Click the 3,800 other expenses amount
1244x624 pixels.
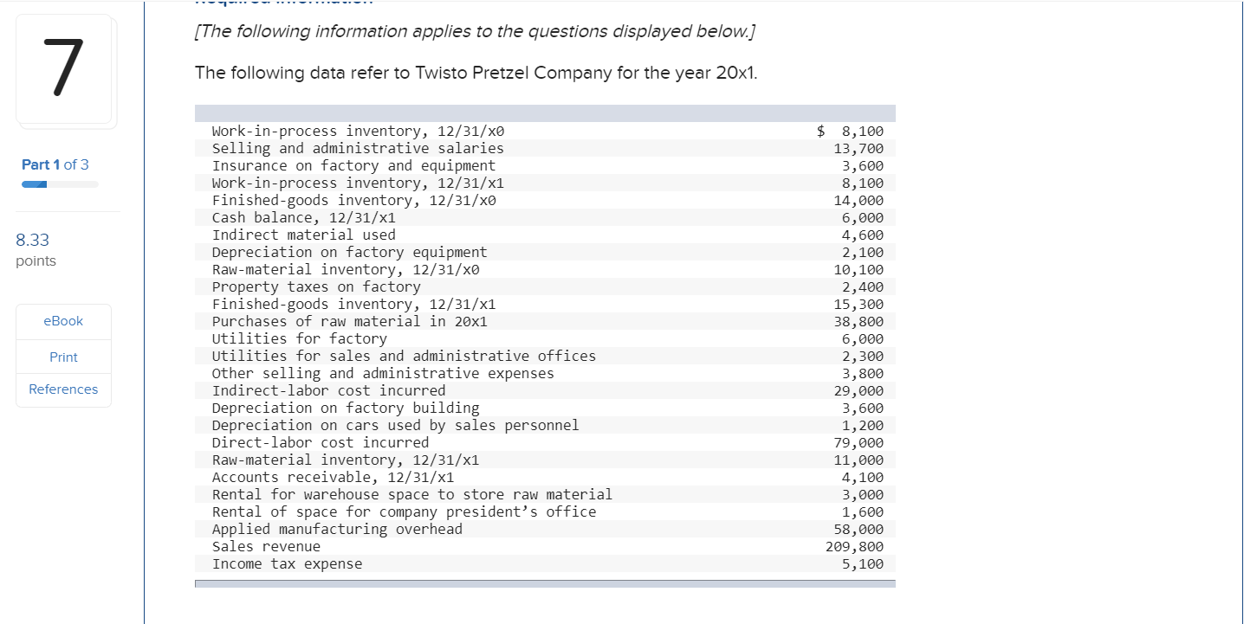(x=863, y=373)
